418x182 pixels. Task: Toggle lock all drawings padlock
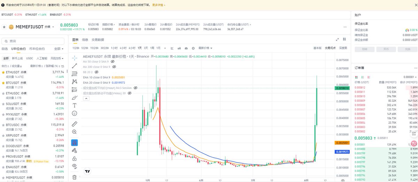(x=74, y=158)
